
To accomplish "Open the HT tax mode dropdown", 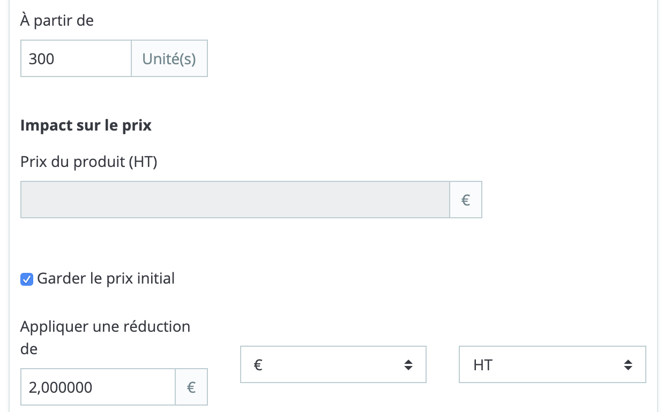I will pyautogui.click(x=552, y=365).
